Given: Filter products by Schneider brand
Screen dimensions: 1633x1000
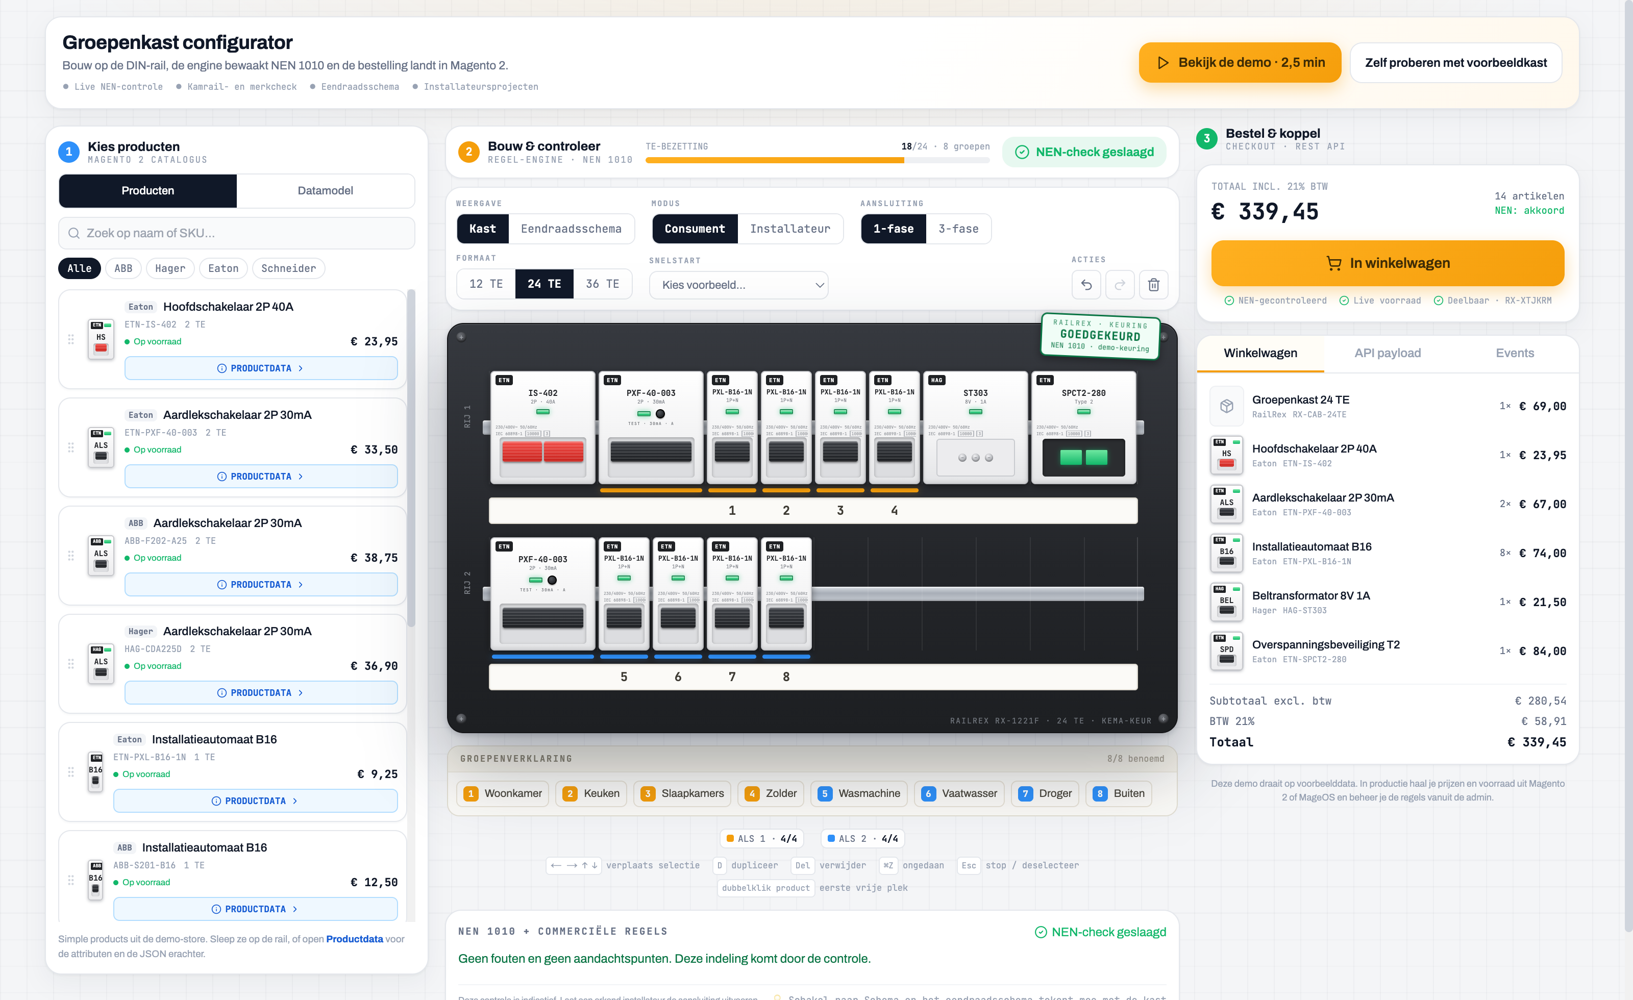Looking at the screenshot, I should tap(289, 268).
